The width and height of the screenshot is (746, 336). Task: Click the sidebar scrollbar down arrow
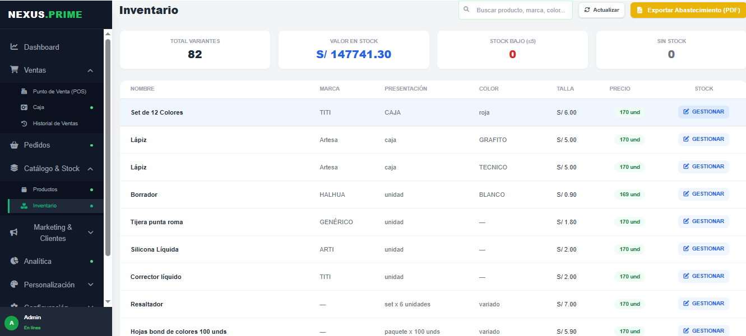[108, 302]
